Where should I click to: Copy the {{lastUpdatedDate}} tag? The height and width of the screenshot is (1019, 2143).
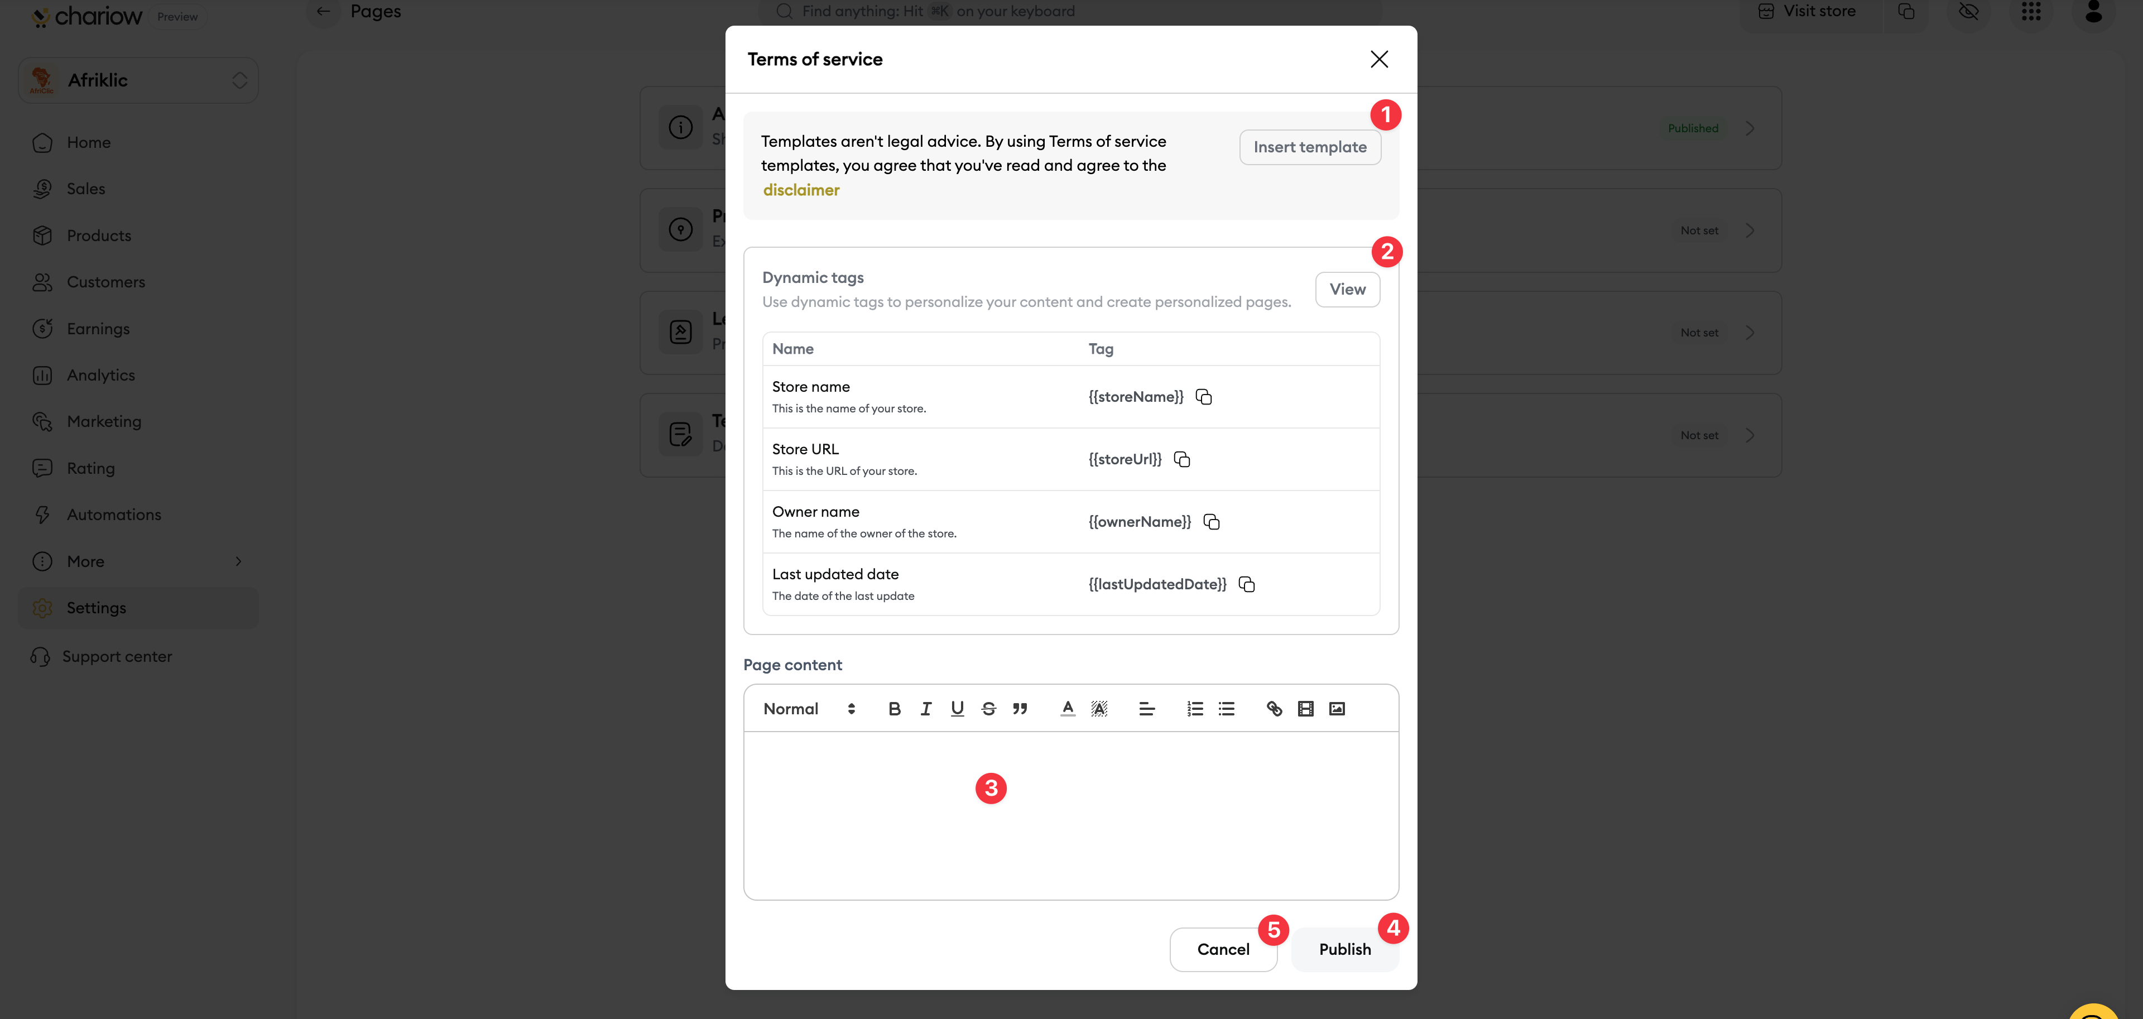1246,584
